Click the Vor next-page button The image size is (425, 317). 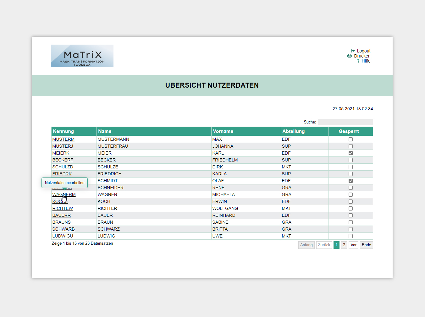[x=353, y=245]
